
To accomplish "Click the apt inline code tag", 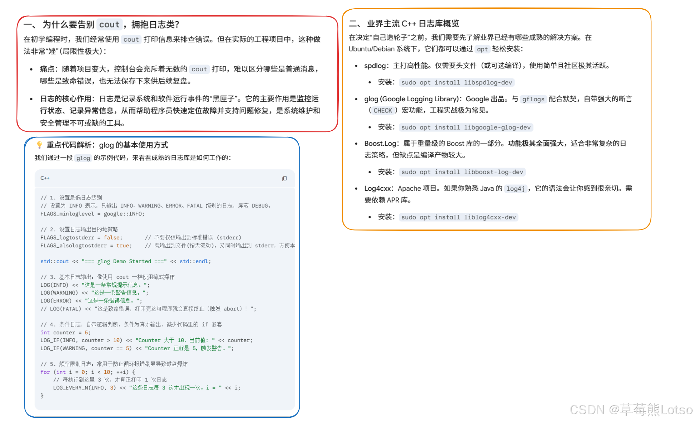I will pyautogui.click(x=482, y=49).
